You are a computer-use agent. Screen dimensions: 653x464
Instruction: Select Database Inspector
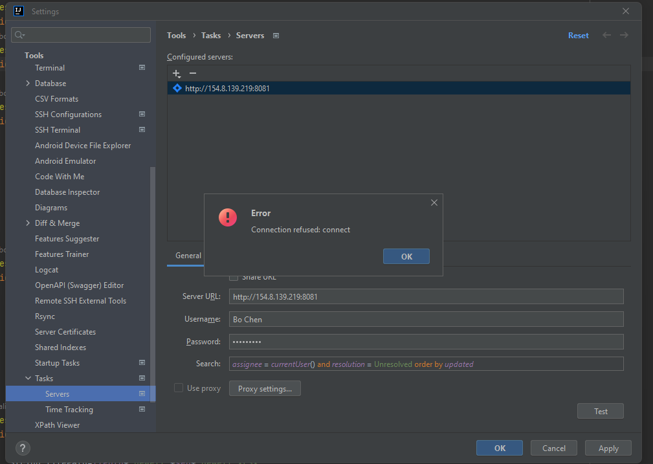[67, 192]
